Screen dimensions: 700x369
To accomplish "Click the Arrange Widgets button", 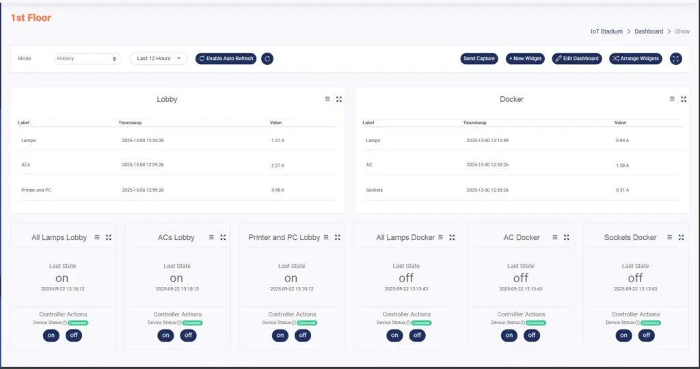I will pos(636,59).
